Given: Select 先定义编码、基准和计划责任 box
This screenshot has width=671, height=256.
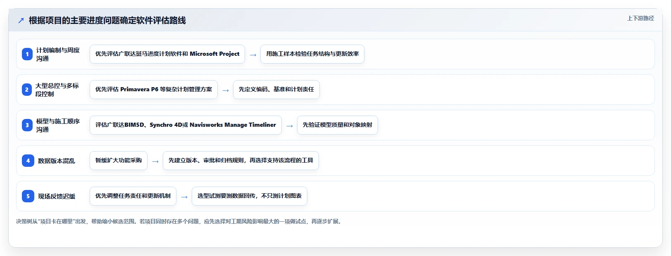Looking at the screenshot, I should point(276,90).
